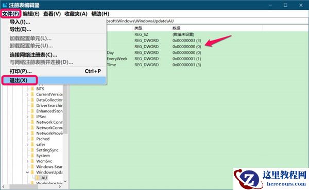The width and height of the screenshot is (309, 190).
Task: Click 退出(X) to exit Registry Editor
Action: [x=54, y=80]
